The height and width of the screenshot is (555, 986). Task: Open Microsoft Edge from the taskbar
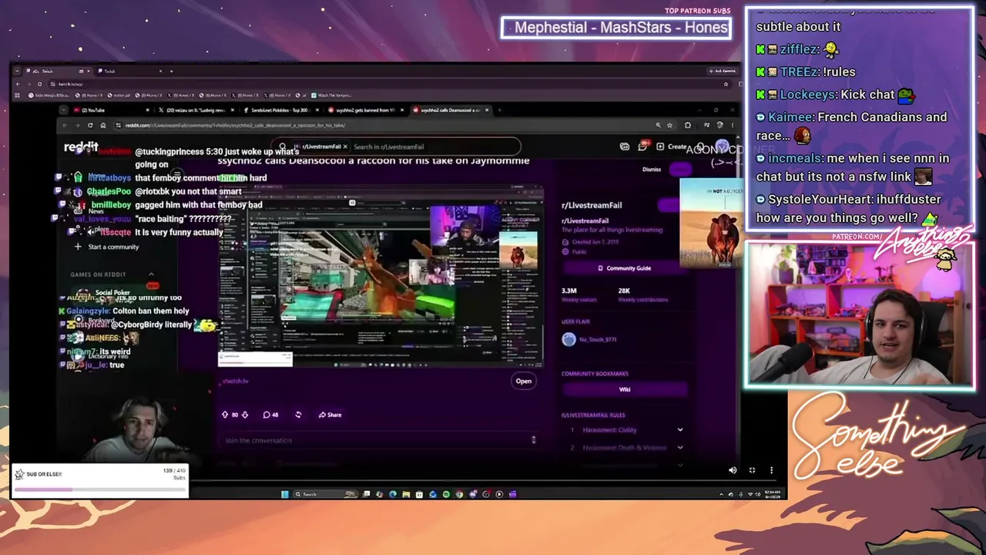pos(393,494)
